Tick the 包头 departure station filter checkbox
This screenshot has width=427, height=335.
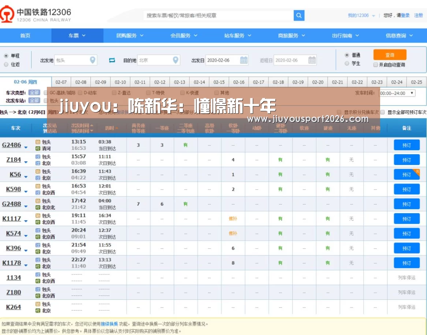[x=46, y=101]
